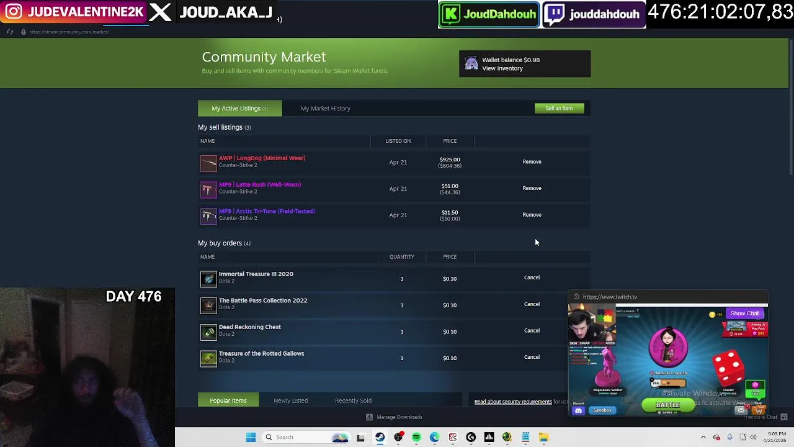The height and width of the screenshot is (447, 794).
Task: Open the Dead Reckoning Chest link
Action: (249, 327)
